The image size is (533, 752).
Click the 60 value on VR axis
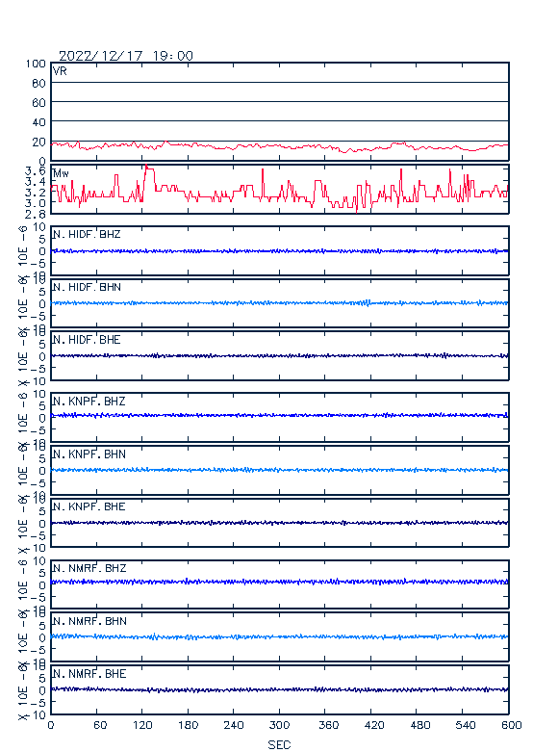(38, 103)
